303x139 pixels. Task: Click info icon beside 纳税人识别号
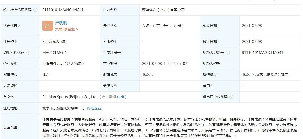[x=228, y=53]
